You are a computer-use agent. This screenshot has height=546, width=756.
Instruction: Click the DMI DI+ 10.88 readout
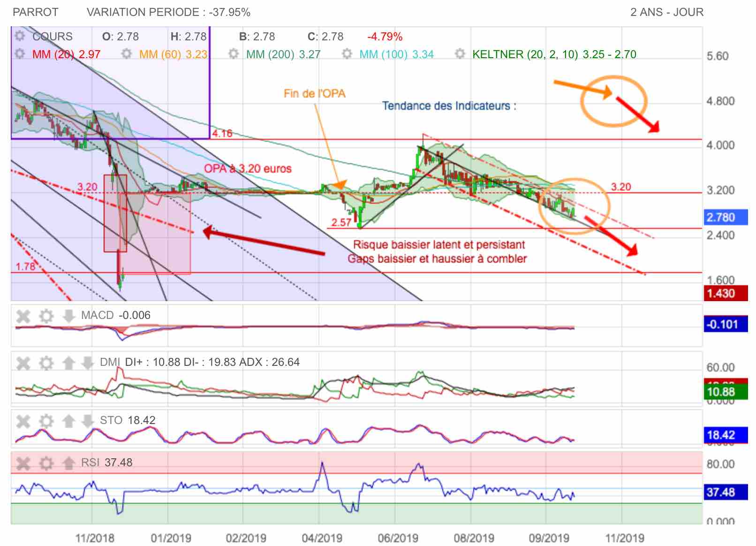point(200,362)
